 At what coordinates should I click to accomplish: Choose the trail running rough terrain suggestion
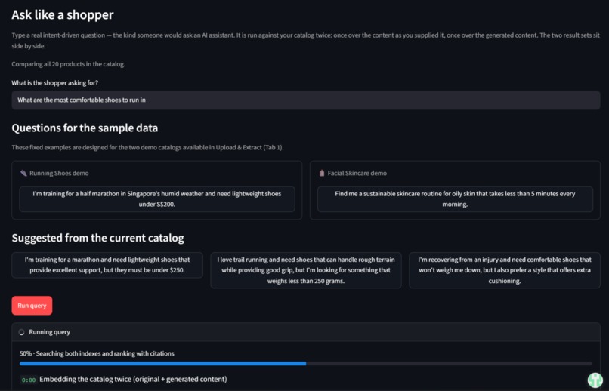pyautogui.click(x=306, y=270)
